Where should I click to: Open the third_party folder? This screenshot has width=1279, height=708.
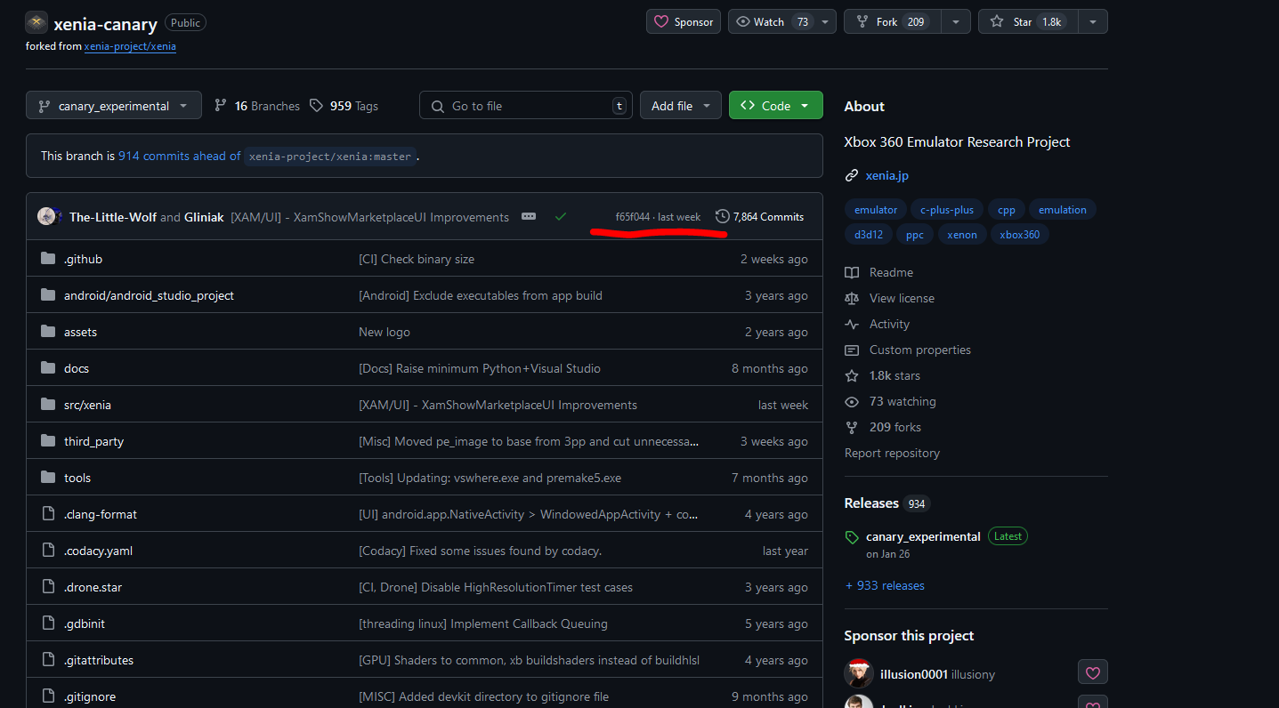[93, 441]
